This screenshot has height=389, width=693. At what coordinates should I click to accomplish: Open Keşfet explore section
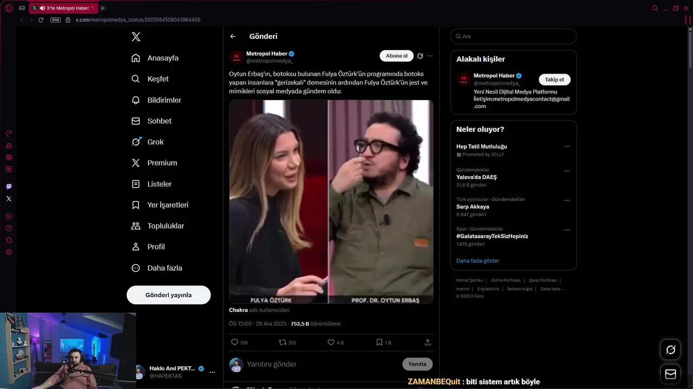tap(150, 79)
